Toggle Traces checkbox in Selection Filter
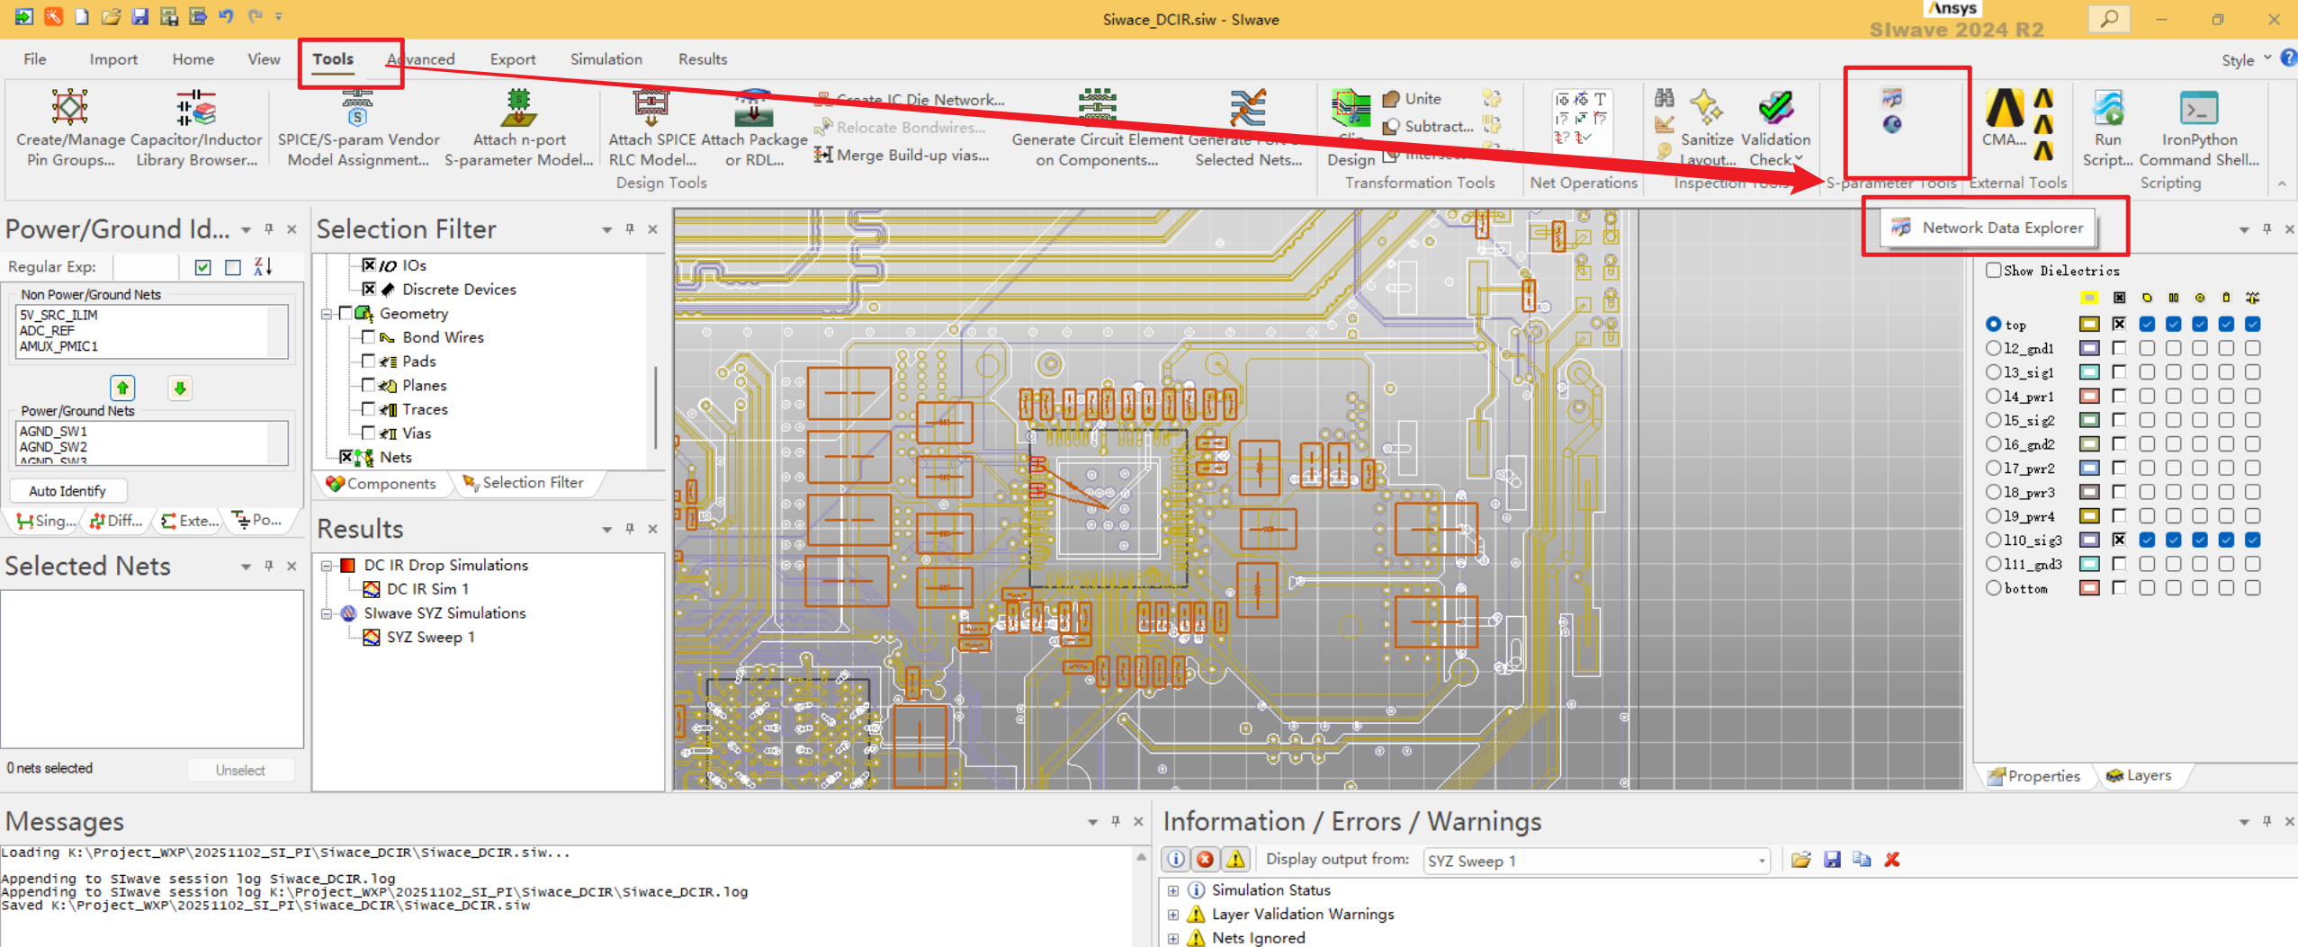 pos(368,408)
